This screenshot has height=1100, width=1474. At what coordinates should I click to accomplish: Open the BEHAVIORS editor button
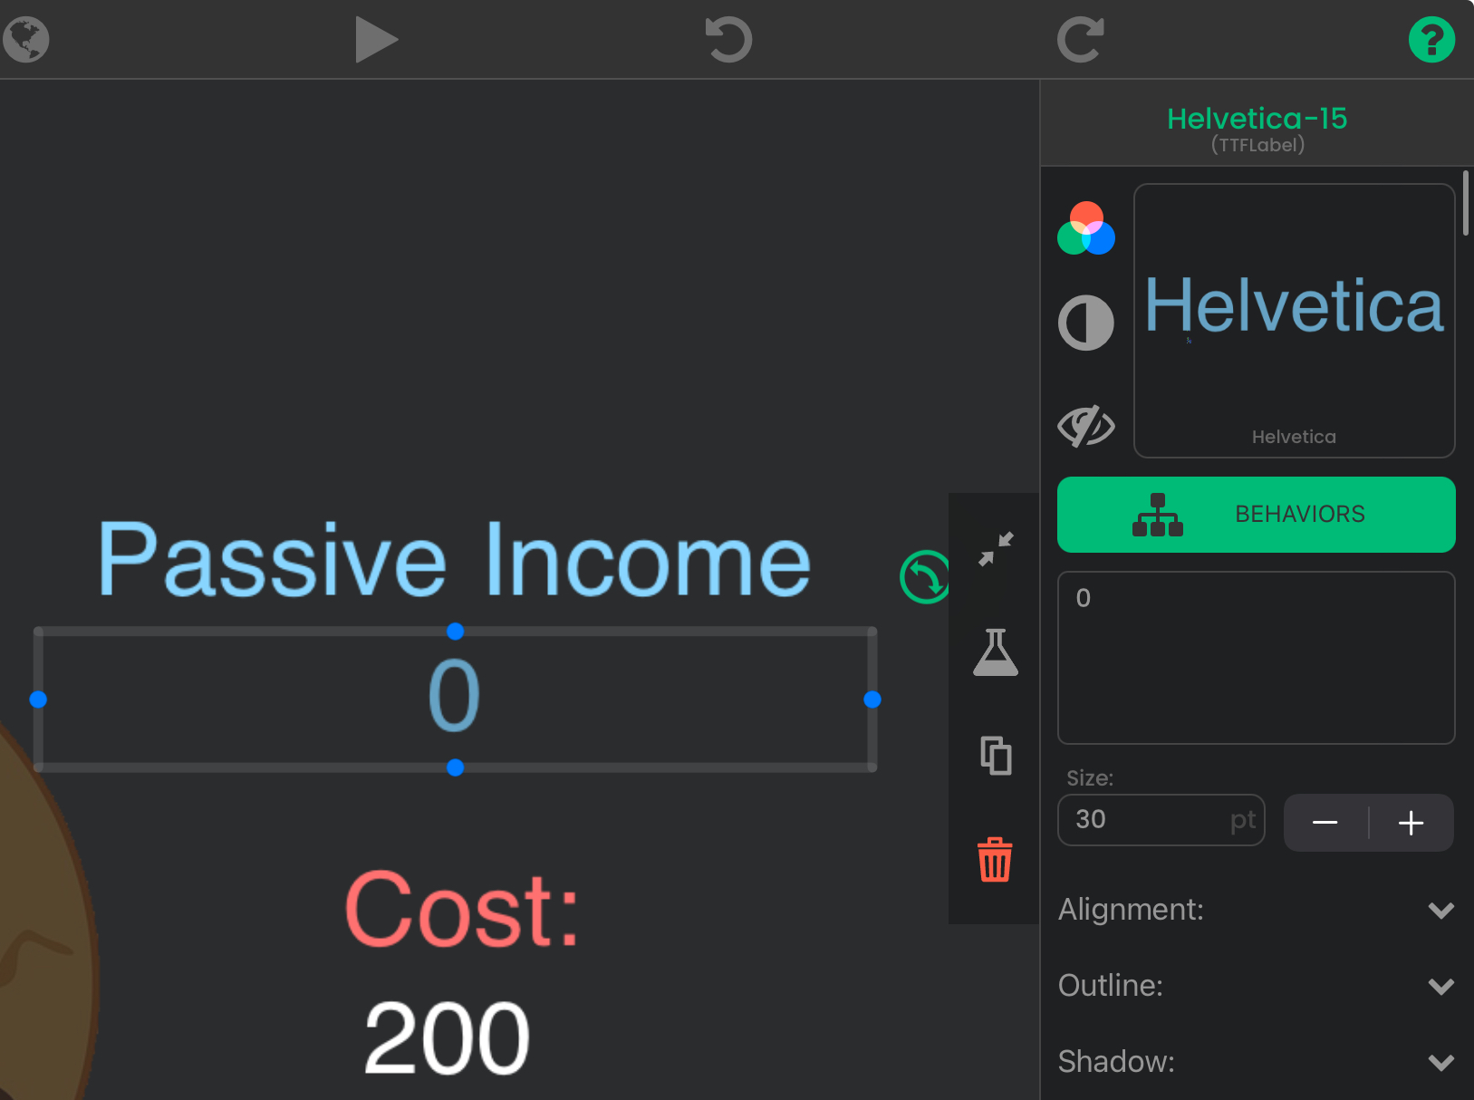pyautogui.click(x=1257, y=515)
